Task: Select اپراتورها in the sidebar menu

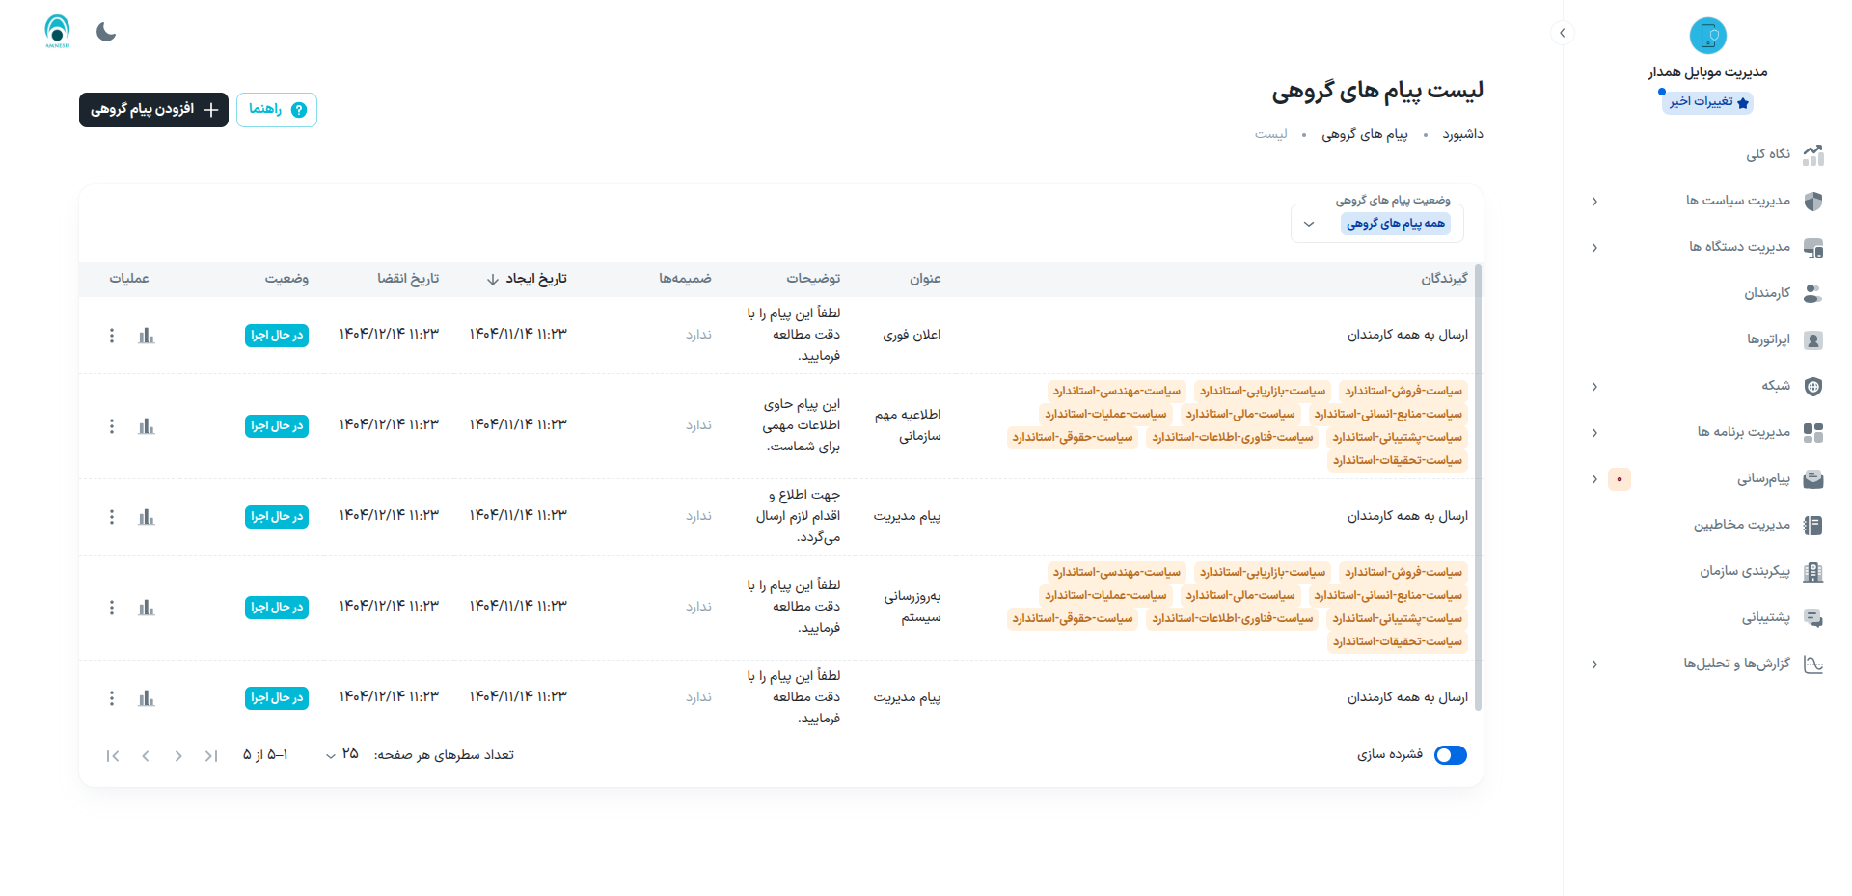Action: pos(1767,339)
